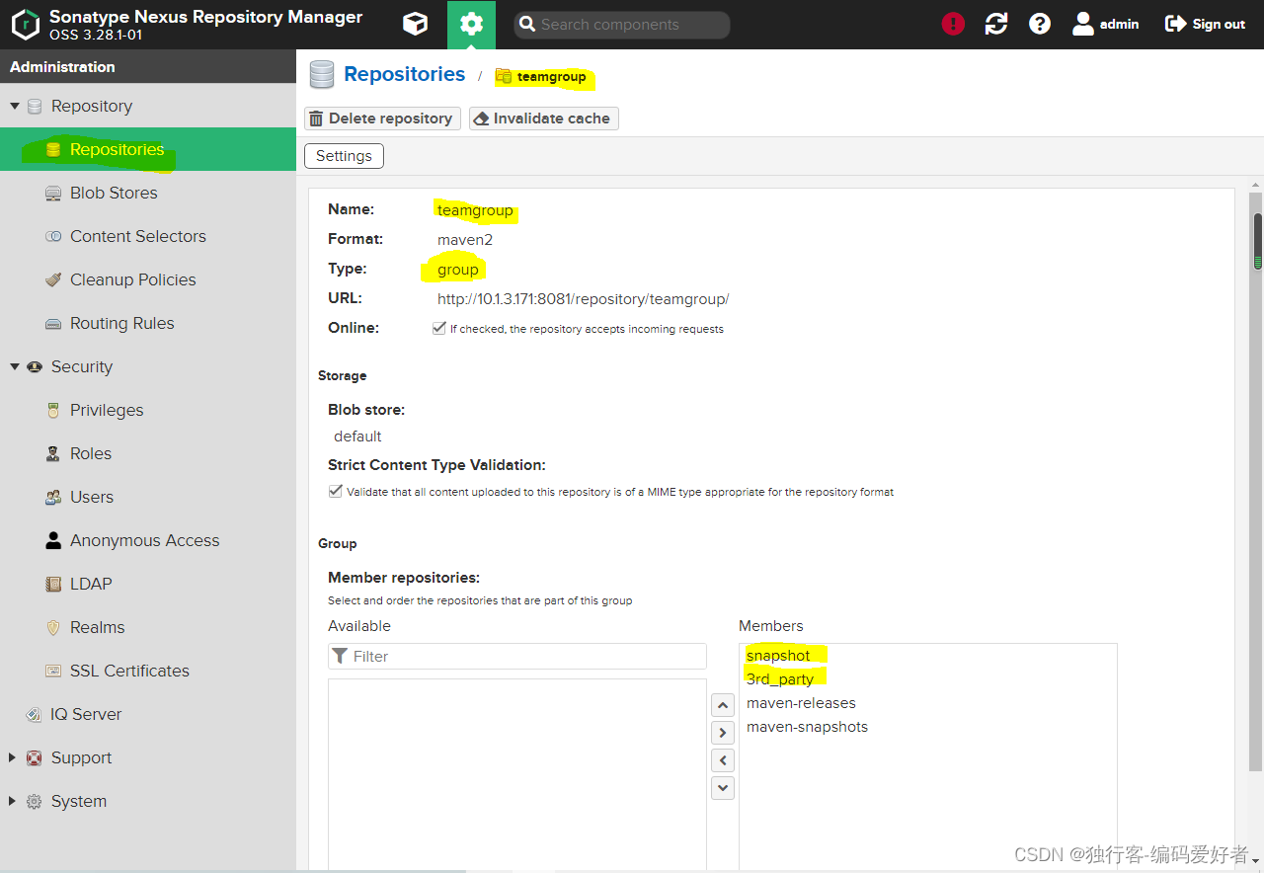Viewport: 1264px width, 873px height.
Task: Open the Browse panel icon
Action: (x=415, y=23)
